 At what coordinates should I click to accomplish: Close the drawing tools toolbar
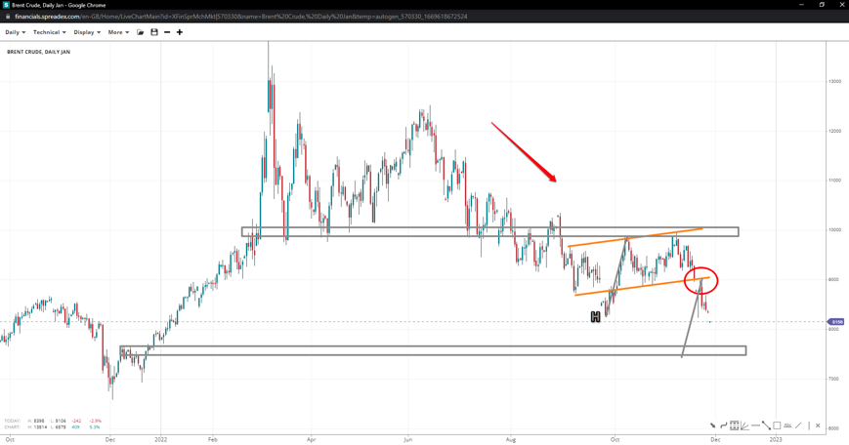(x=819, y=425)
